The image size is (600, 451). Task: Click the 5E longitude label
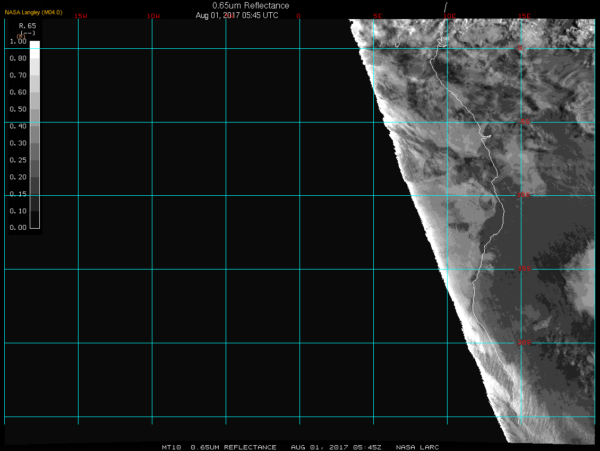378,16
